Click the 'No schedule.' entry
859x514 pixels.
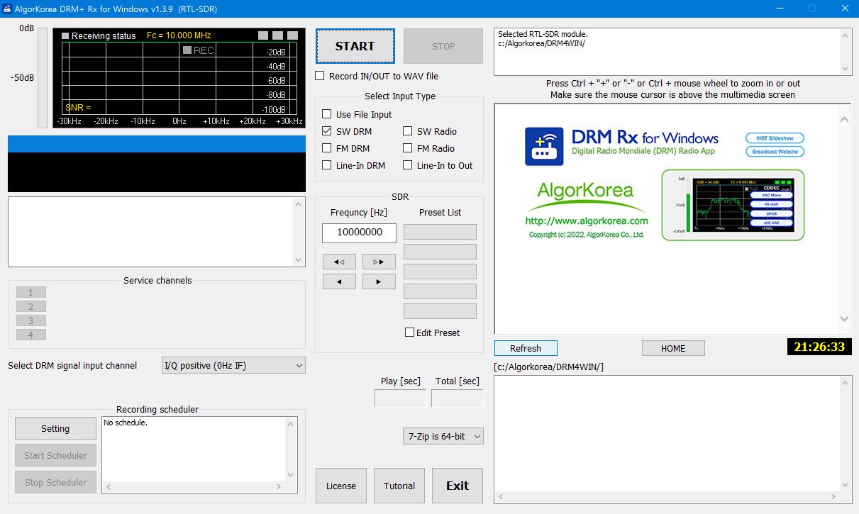126,423
